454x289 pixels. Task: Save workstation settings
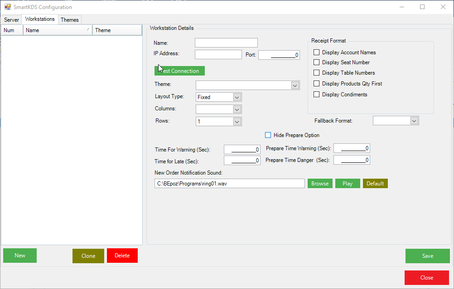[428, 256]
